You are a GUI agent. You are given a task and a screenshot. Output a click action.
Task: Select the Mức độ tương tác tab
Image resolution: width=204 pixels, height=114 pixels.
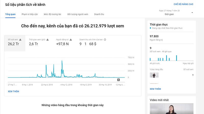point(53,14)
